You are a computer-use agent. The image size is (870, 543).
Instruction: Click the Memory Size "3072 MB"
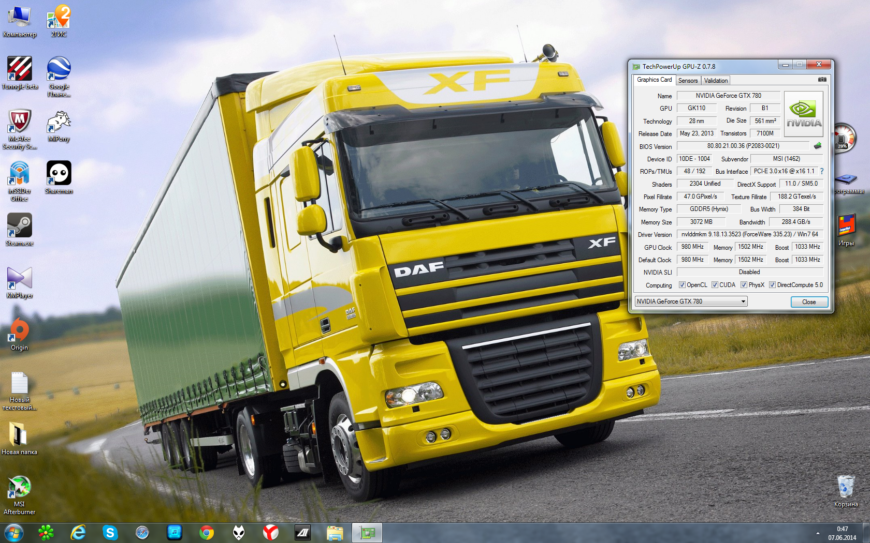[x=701, y=222]
